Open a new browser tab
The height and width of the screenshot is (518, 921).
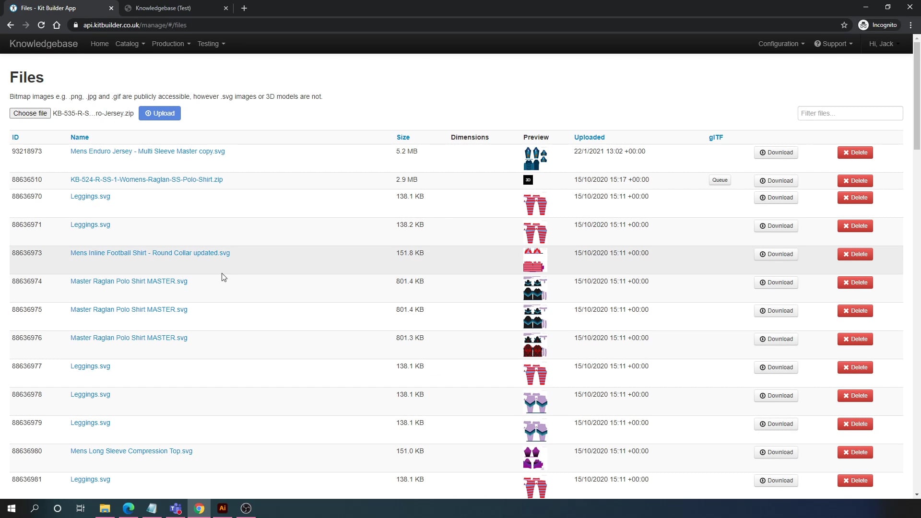pos(244,8)
